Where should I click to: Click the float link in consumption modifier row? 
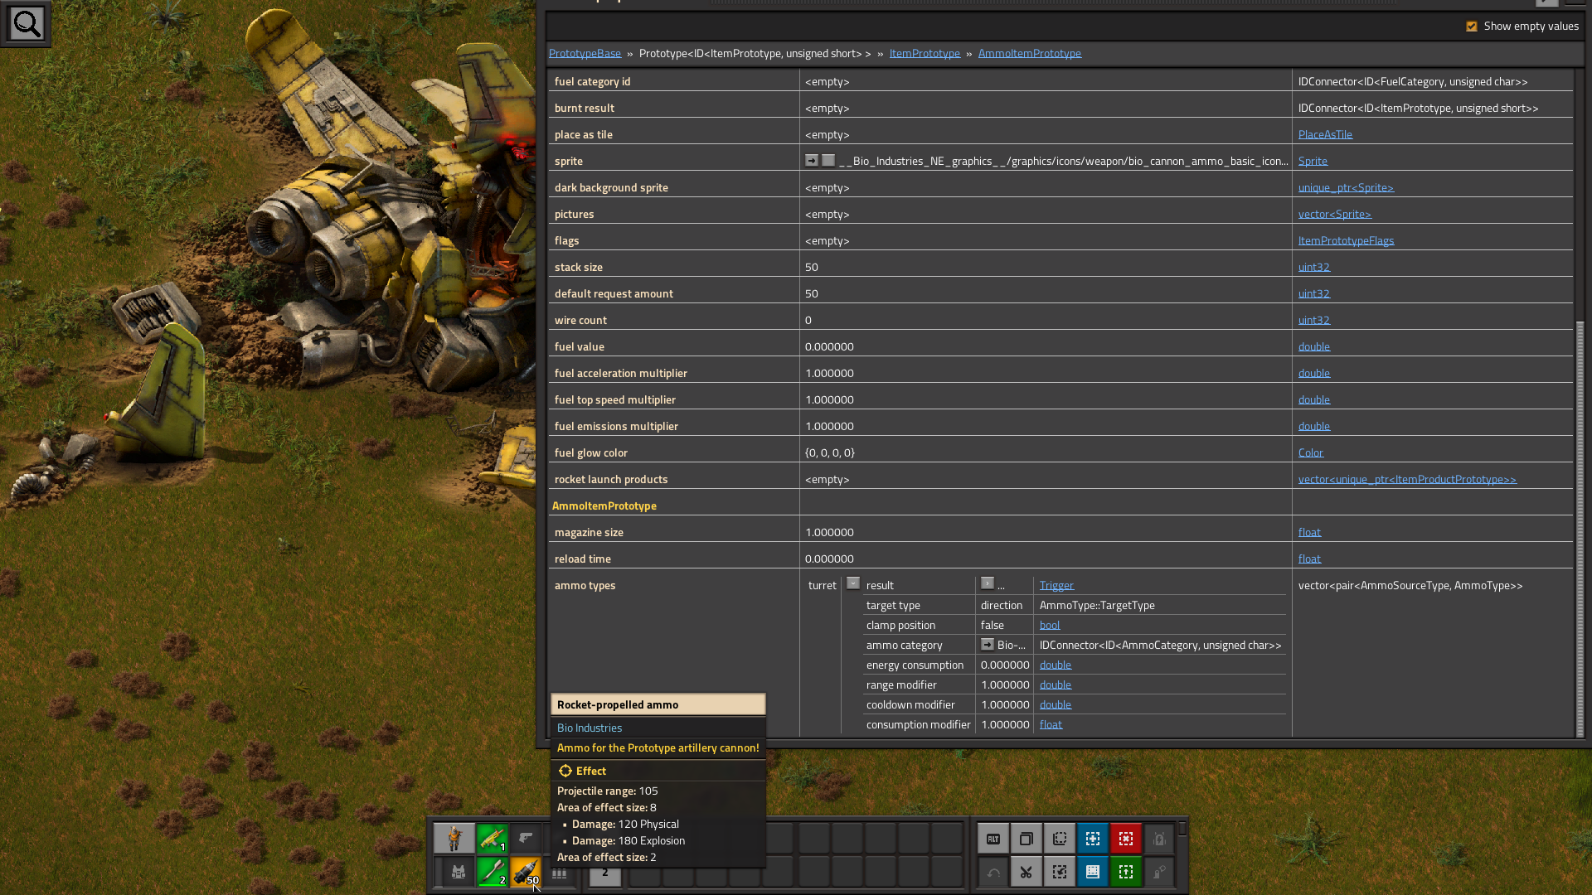[x=1051, y=724]
